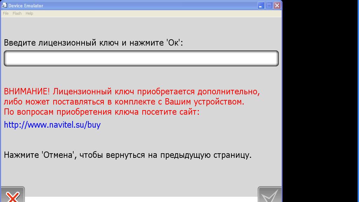Click the black area beside the emulator window
This screenshot has width=359, height=202.
click(x=320, y=105)
